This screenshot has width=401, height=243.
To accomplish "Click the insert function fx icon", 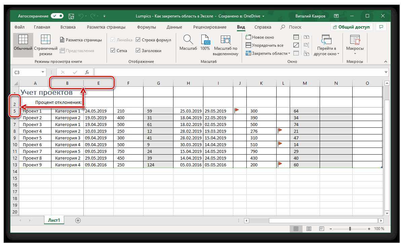I will coord(87,72).
